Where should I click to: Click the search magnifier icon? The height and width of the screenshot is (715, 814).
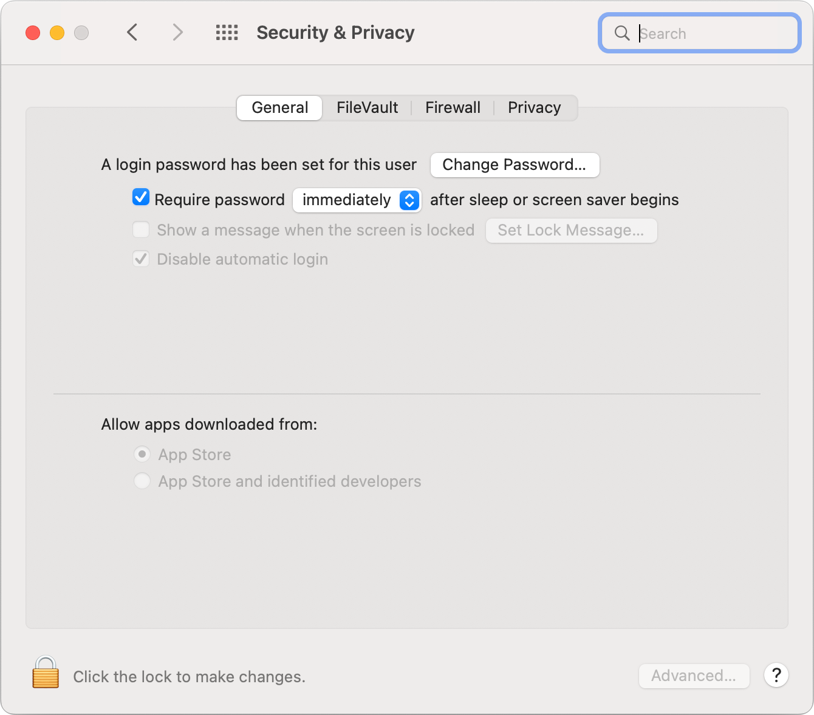point(621,33)
